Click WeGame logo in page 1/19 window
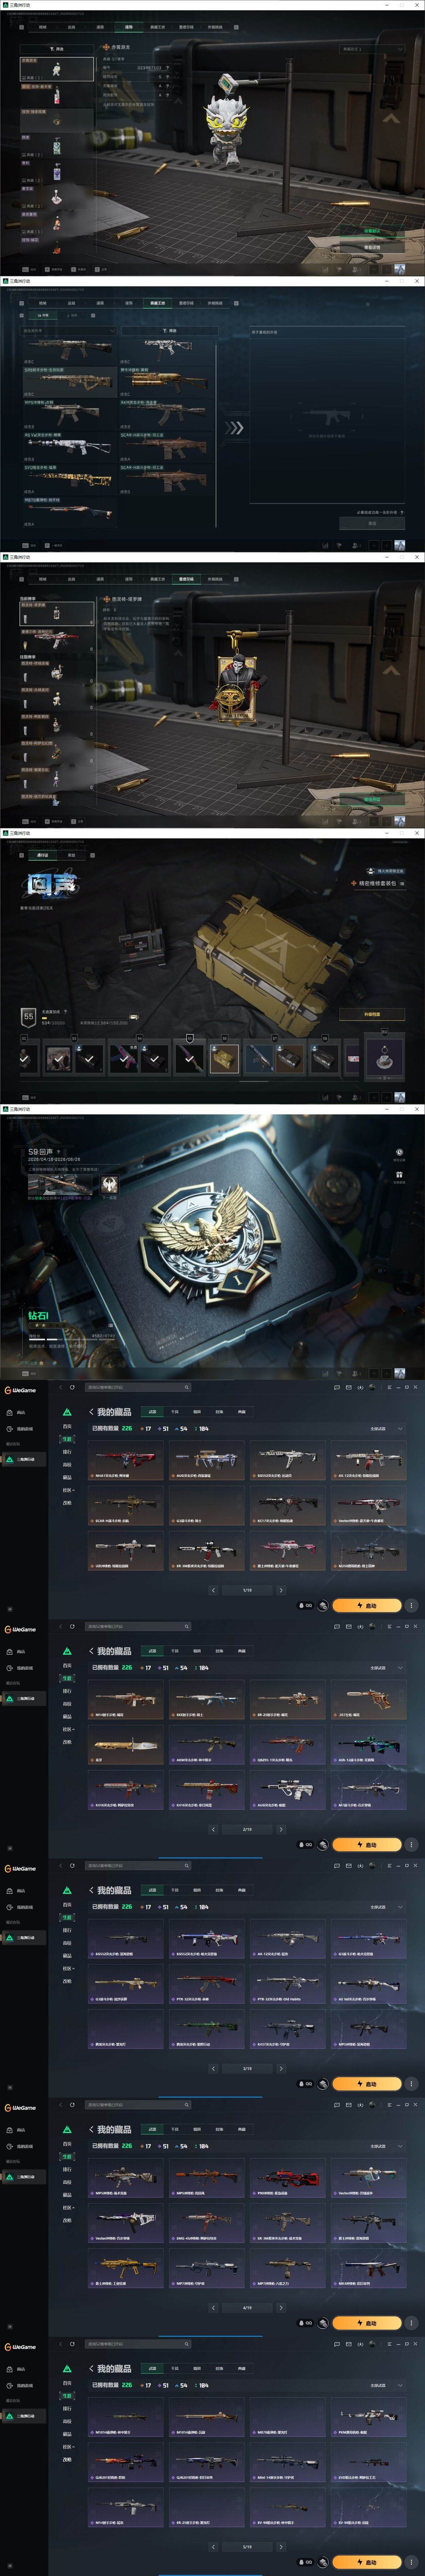Viewport: 425px width, 2576px height. pos(20,1390)
